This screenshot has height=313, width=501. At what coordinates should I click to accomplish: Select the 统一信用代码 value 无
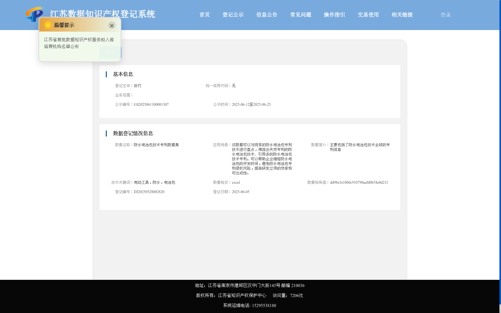pos(234,86)
